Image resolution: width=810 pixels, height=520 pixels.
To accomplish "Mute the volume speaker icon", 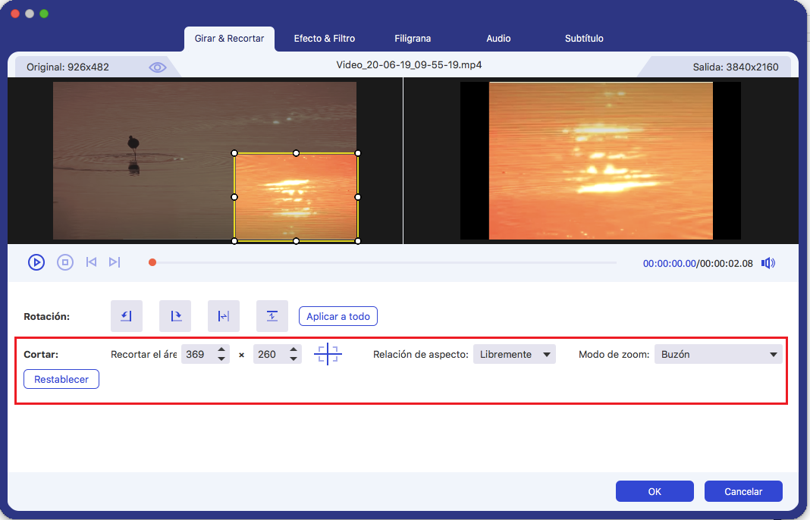I will point(768,263).
